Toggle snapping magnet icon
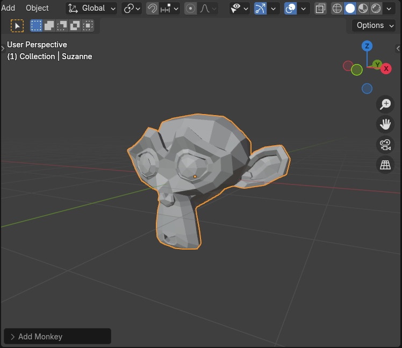Image resolution: width=402 pixels, height=348 pixels. pos(152,9)
